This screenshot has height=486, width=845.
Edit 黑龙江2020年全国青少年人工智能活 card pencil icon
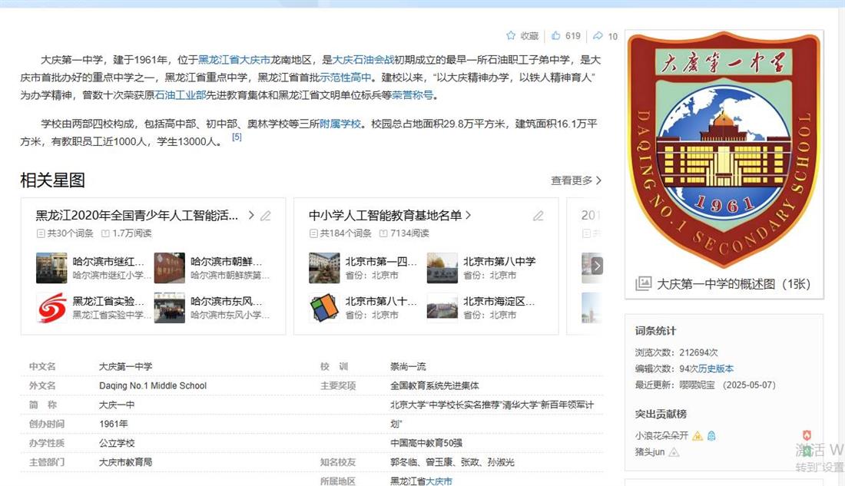266,216
